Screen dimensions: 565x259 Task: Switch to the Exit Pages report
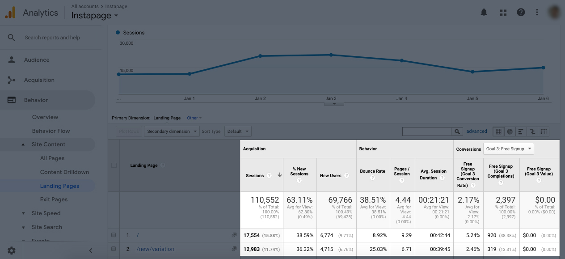coord(53,199)
